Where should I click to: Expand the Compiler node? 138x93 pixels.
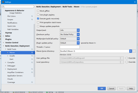pyautogui.click(x=6, y=62)
